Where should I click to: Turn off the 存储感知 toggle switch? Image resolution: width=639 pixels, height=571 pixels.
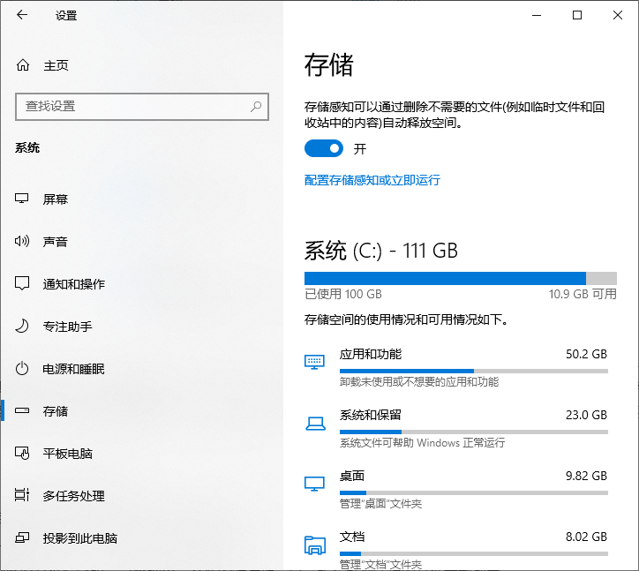click(324, 149)
